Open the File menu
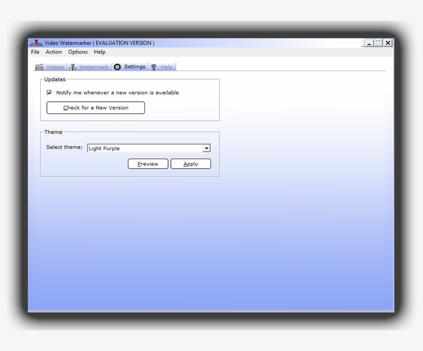 pos(35,52)
